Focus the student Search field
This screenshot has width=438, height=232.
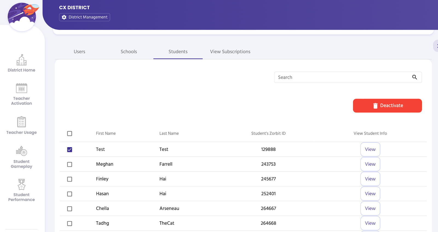coord(348,77)
